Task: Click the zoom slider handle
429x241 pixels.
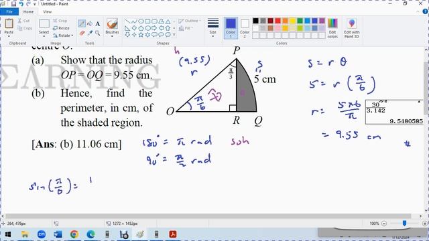Action: click(404, 223)
